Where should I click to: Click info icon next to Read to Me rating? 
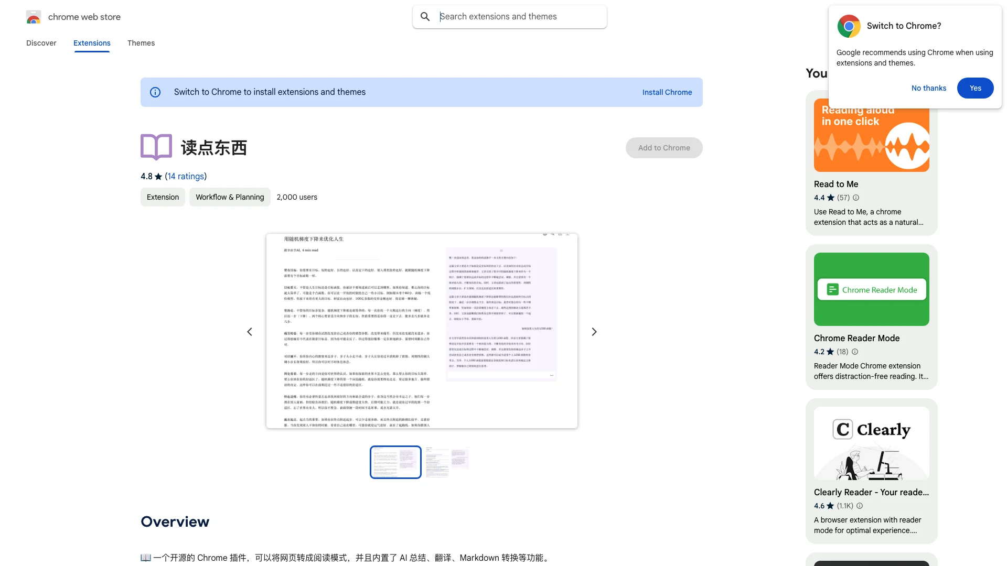click(856, 198)
